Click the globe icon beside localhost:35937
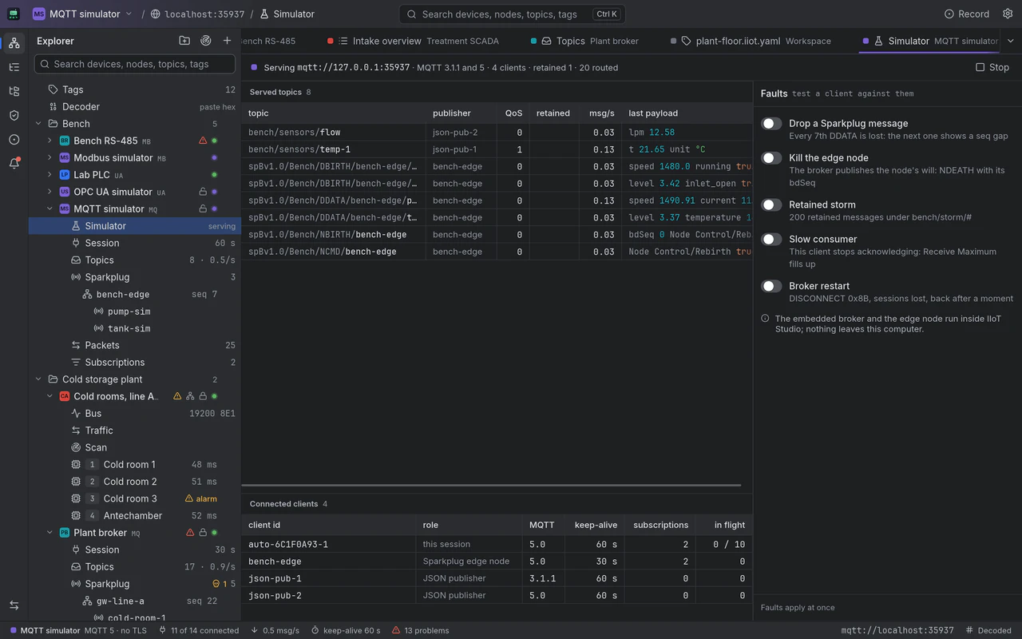The height and width of the screenshot is (639, 1022). (156, 14)
